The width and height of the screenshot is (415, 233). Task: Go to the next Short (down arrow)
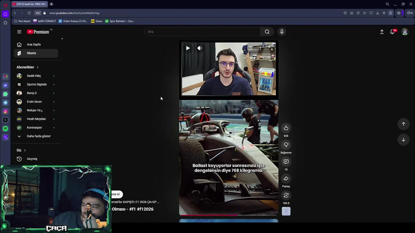point(403,139)
